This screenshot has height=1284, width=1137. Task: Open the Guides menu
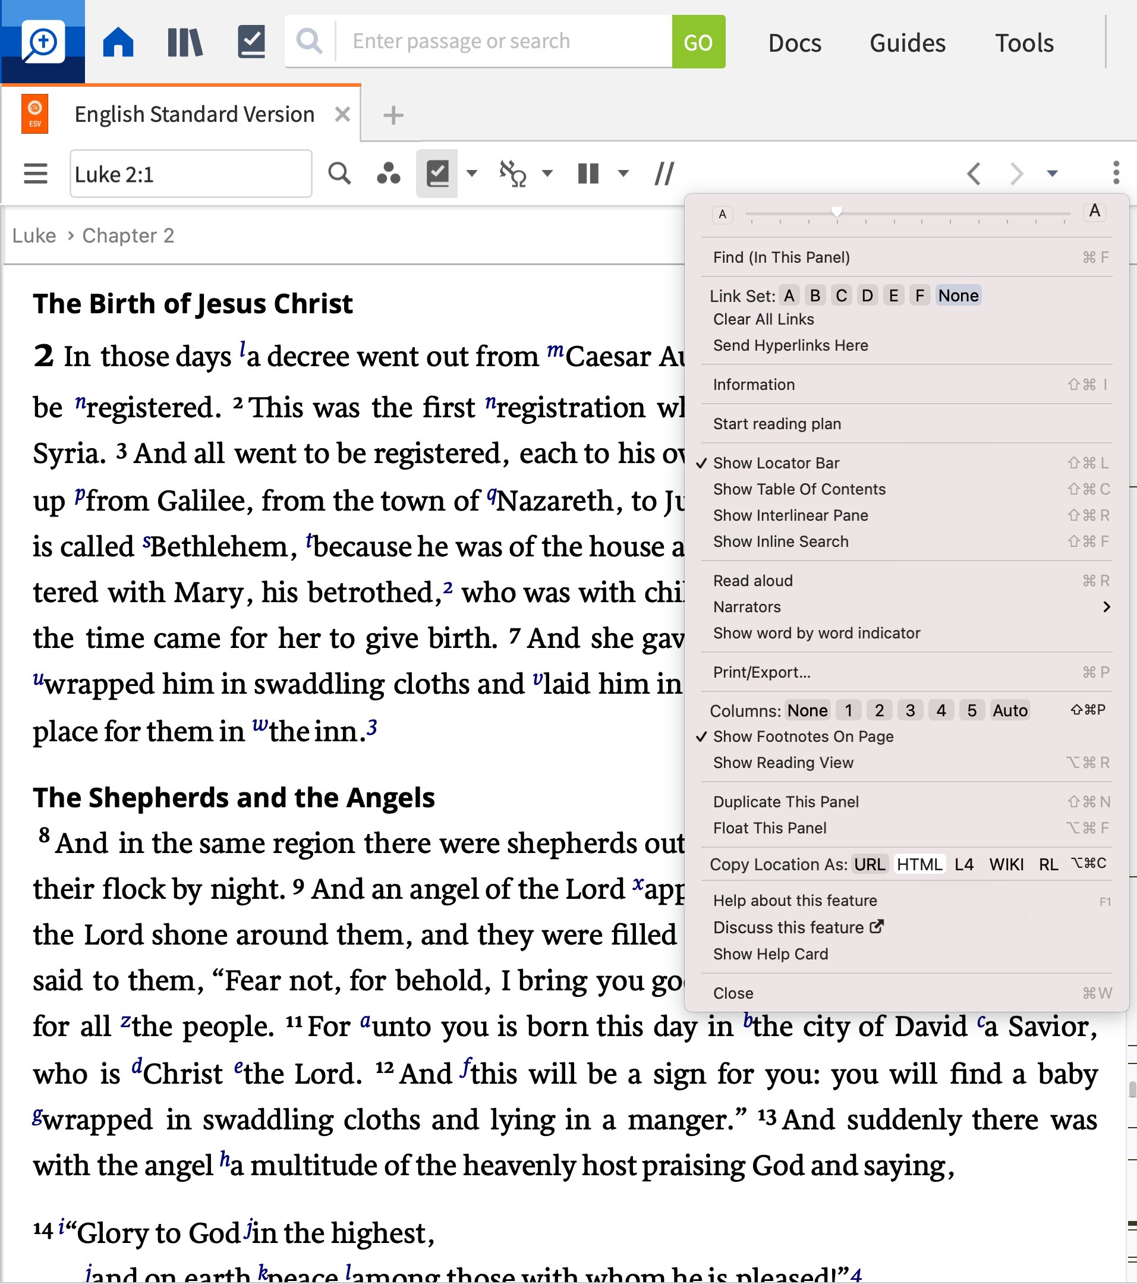point(908,43)
